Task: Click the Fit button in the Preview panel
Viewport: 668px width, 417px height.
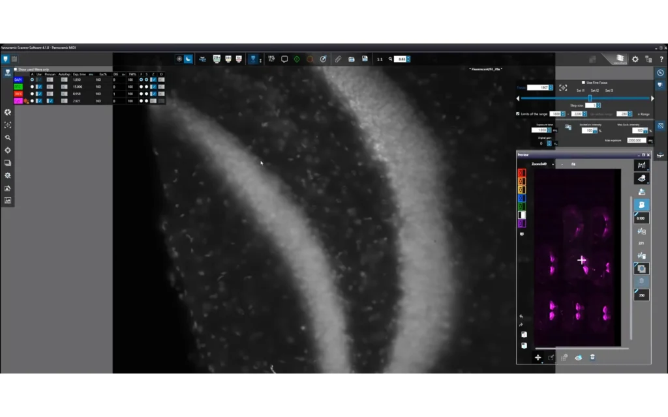Action: pos(573,164)
